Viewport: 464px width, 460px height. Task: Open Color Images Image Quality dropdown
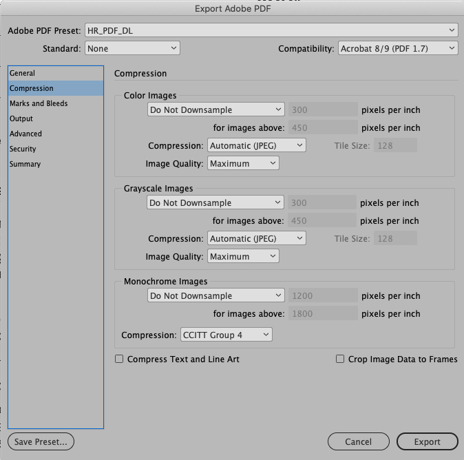[243, 163]
